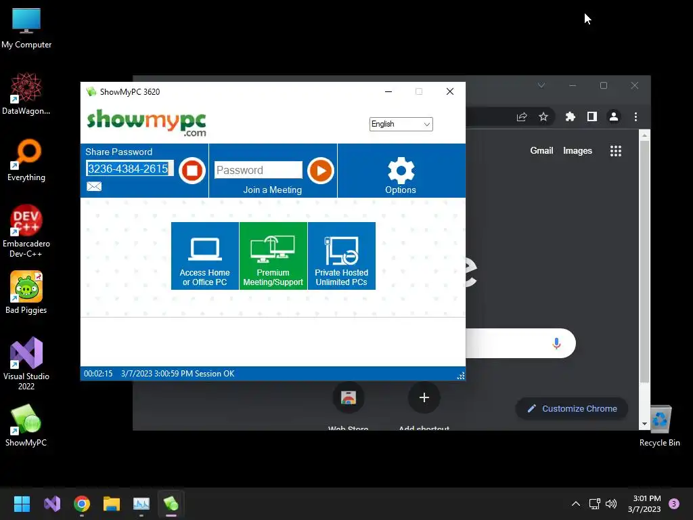693x520 pixels.
Task: Open Chrome tab search chevron
Action: coord(541,85)
